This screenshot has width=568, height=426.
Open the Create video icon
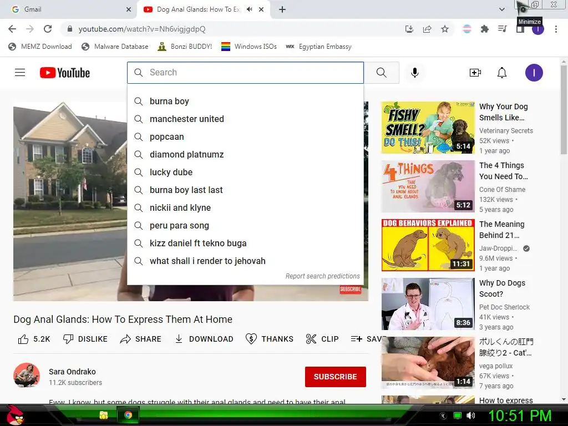coord(475,73)
